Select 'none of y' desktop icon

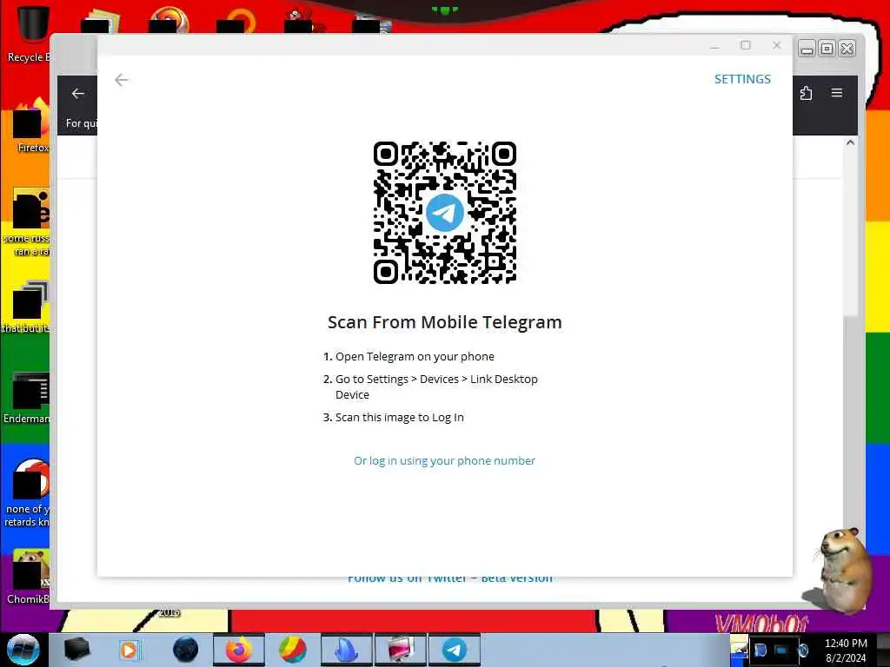29,492
